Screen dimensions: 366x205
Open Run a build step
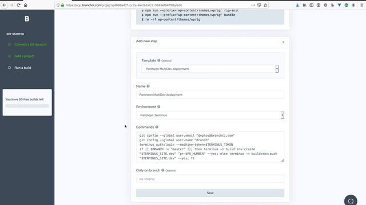(23, 68)
